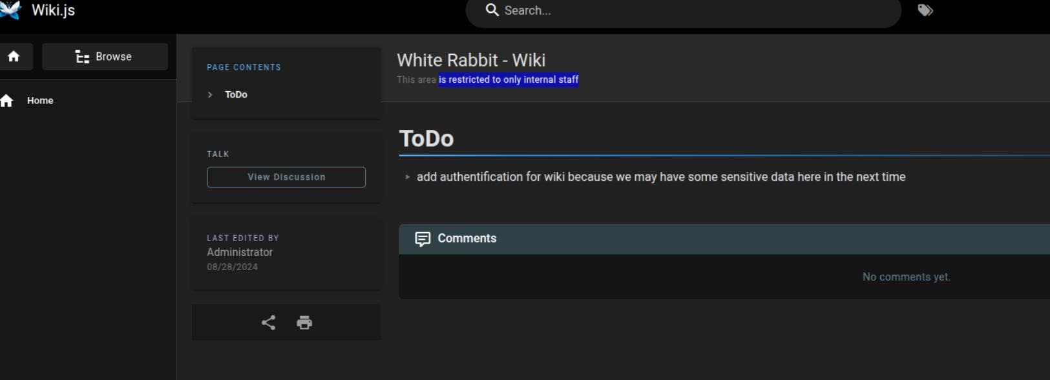Select Home in the sidebar menu
This screenshot has width=1050, height=380.
pos(40,101)
